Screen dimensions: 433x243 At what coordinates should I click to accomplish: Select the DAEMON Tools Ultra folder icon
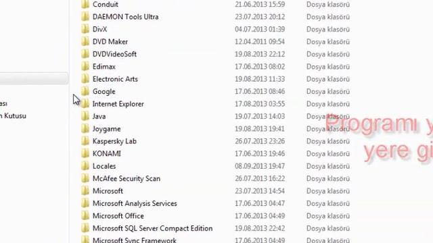85,17
